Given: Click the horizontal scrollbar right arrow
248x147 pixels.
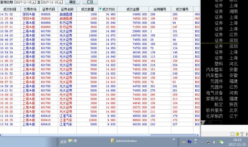Looking at the screenshot, I should click(x=198, y=135).
